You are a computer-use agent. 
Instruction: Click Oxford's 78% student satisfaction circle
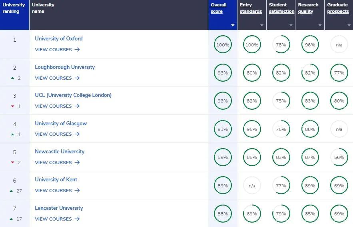pyautogui.click(x=281, y=44)
